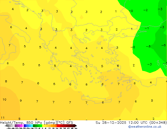Select the "(00+348)" forecast offset text

tap(158, 123)
